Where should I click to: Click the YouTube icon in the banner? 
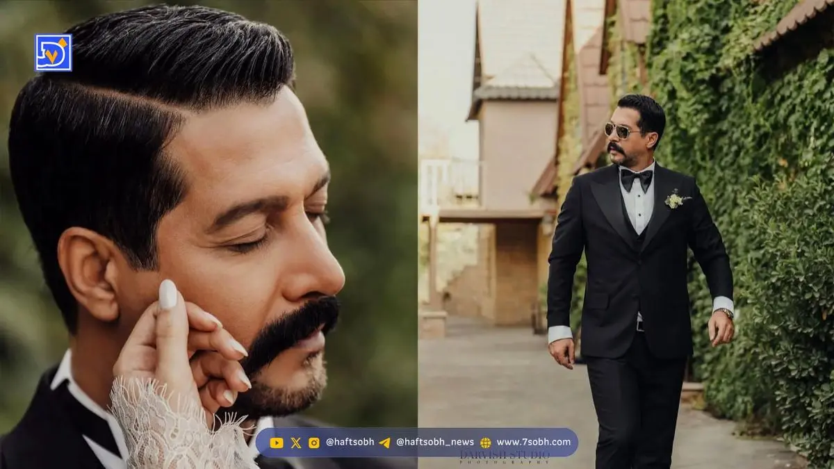(x=277, y=443)
